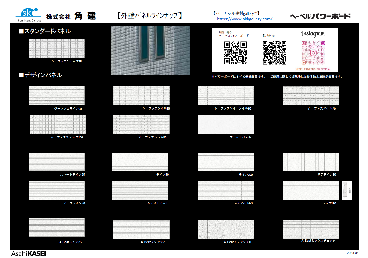Select the ジーファスチェック75 panel sample
Image resolution: width=368 pixels, height=258 pixels.
(57, 48)
